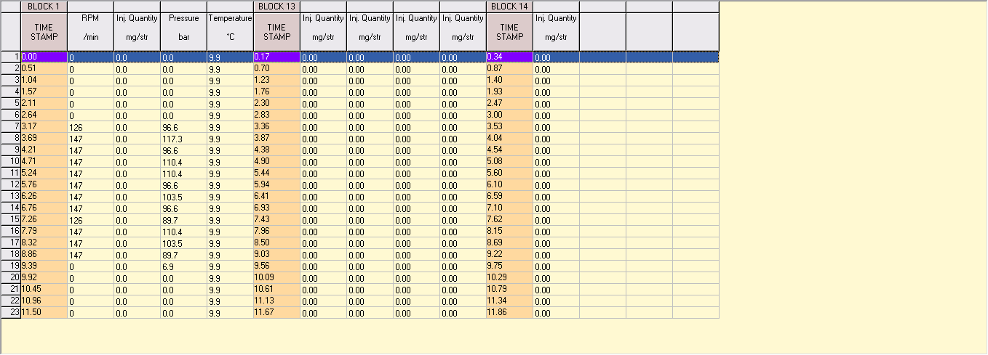The width and height of the screenshot is (988, 355).
Task: Select pressure value 89.7 in row 15
Action: [183, 219]
